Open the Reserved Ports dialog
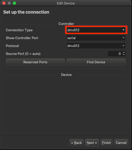 (x=35, y=62)
